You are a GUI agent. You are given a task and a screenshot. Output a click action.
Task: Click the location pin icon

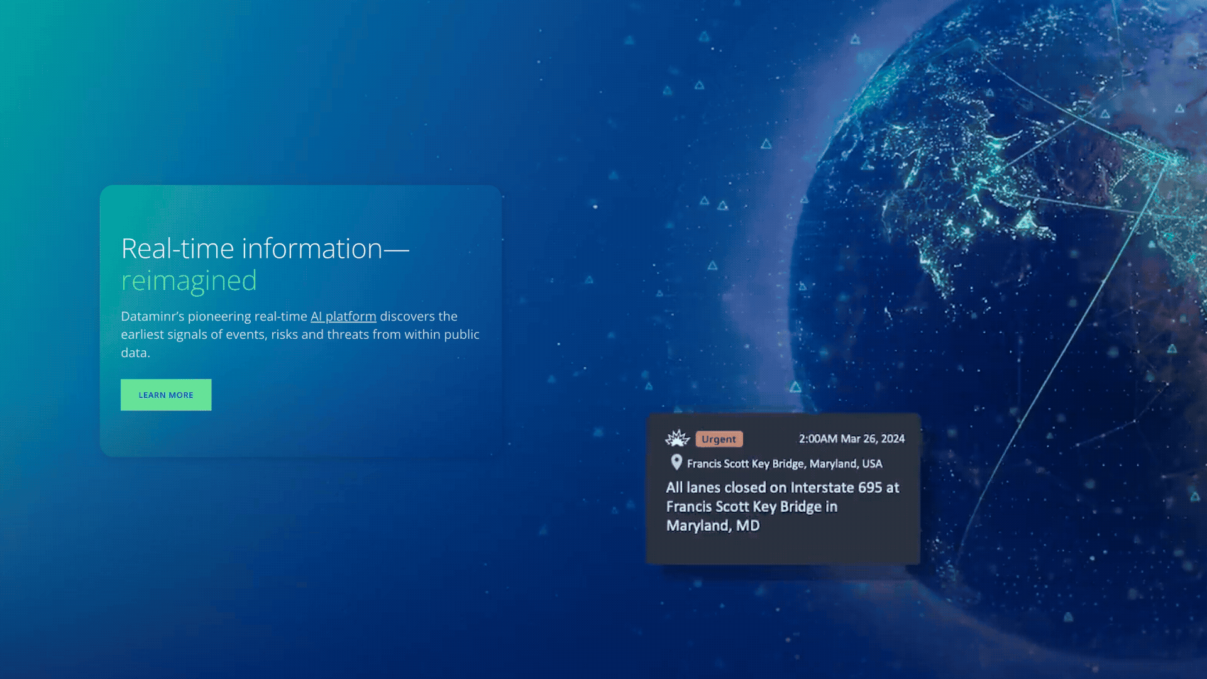coord(676,463)
